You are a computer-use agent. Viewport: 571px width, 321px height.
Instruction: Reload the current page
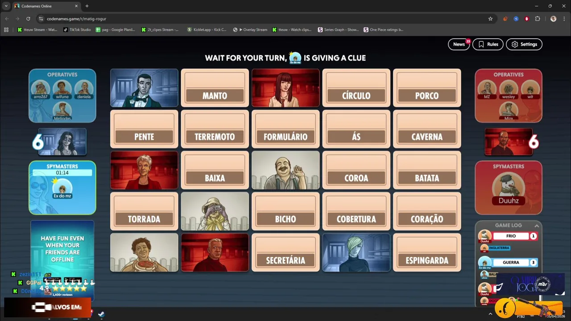[28, 19]
